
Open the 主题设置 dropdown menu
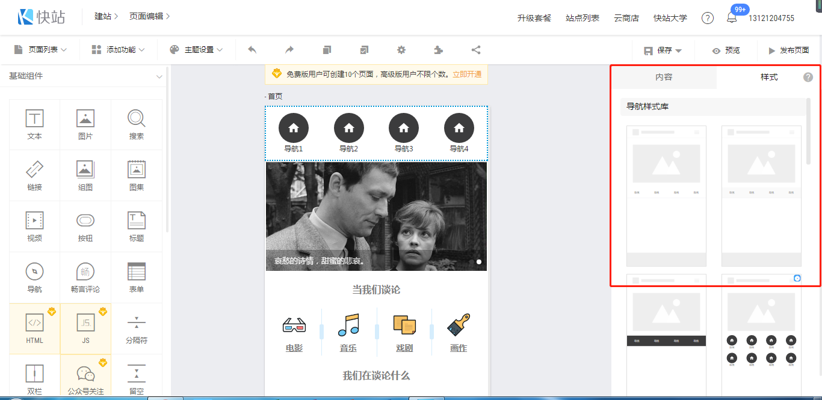tap(196, 50)
